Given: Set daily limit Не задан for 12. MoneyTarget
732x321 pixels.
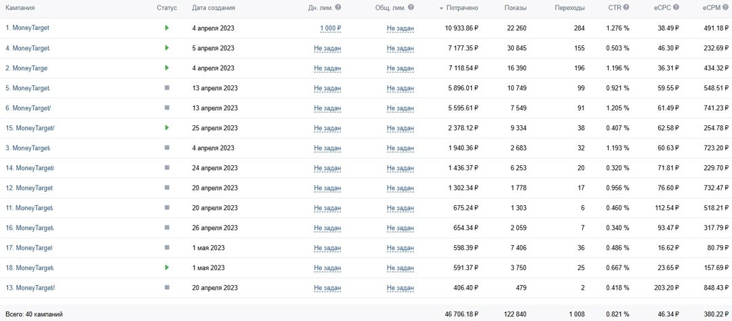Looking at the screenshot, I should [x=327, y=188].
